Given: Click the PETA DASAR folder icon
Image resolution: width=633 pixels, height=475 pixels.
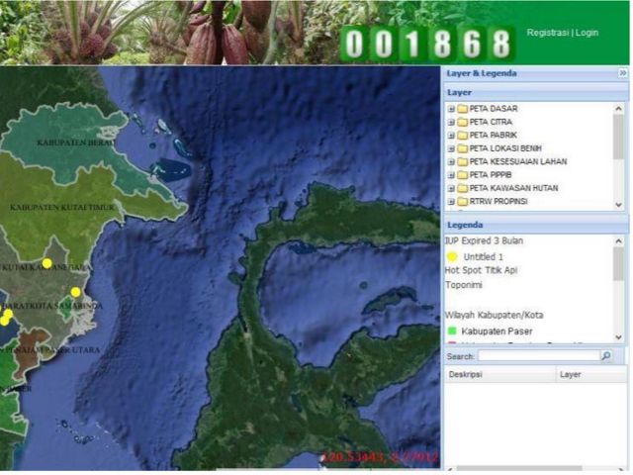Looking at the screenshot, I should pyautogui.click(x=462, y=109).
